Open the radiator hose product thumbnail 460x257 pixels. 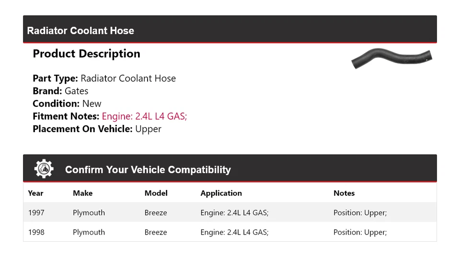[x=391, y=59]
